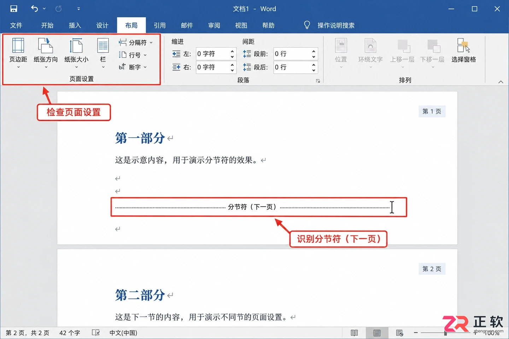Image resolution: width=509 pixels, height=339 pixels.
Task: Open the proofing check icon in status bar
Action: point(96,333)
